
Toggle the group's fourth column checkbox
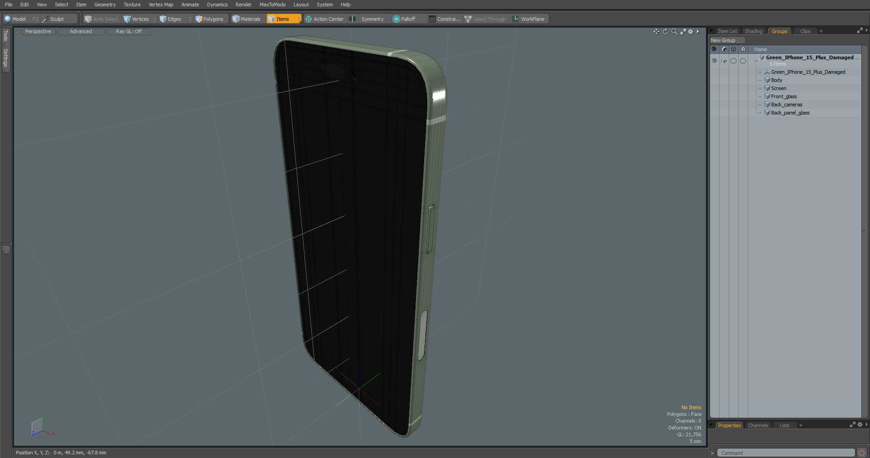click(743, 61)
